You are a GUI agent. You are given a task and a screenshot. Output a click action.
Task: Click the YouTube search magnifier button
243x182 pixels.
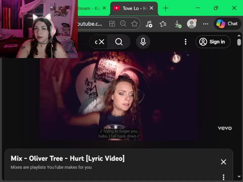click(119, 42)
